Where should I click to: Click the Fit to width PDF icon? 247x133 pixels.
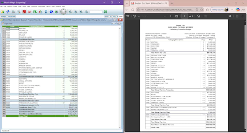[x=177, y=16]
